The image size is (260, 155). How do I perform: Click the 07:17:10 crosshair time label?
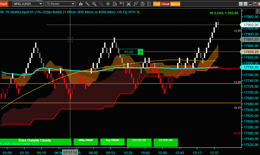click(70, 153)
